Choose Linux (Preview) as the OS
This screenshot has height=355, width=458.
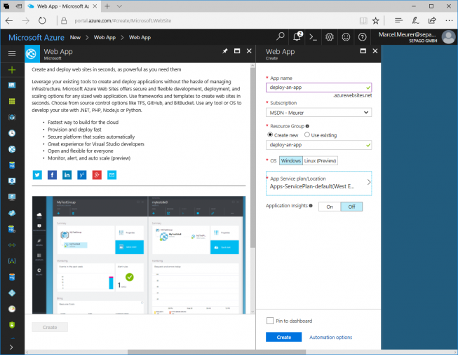click(320, 161)
